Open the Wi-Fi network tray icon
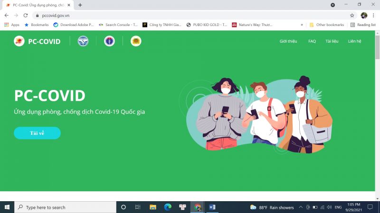Screen dimensions: 380x213 tap(323, 207)
